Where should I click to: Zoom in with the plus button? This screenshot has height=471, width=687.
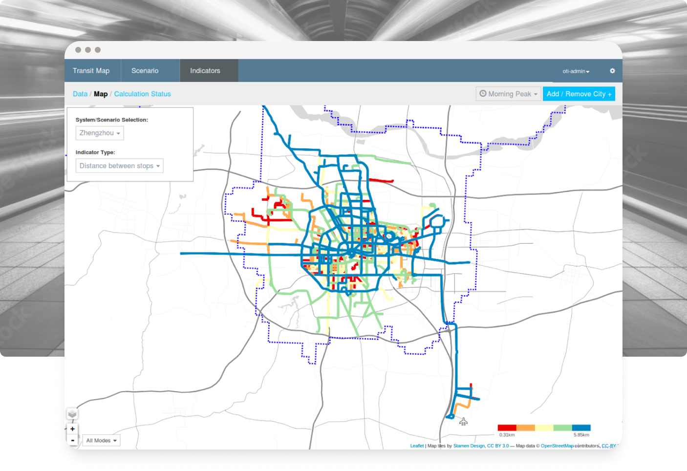(72, 429)
